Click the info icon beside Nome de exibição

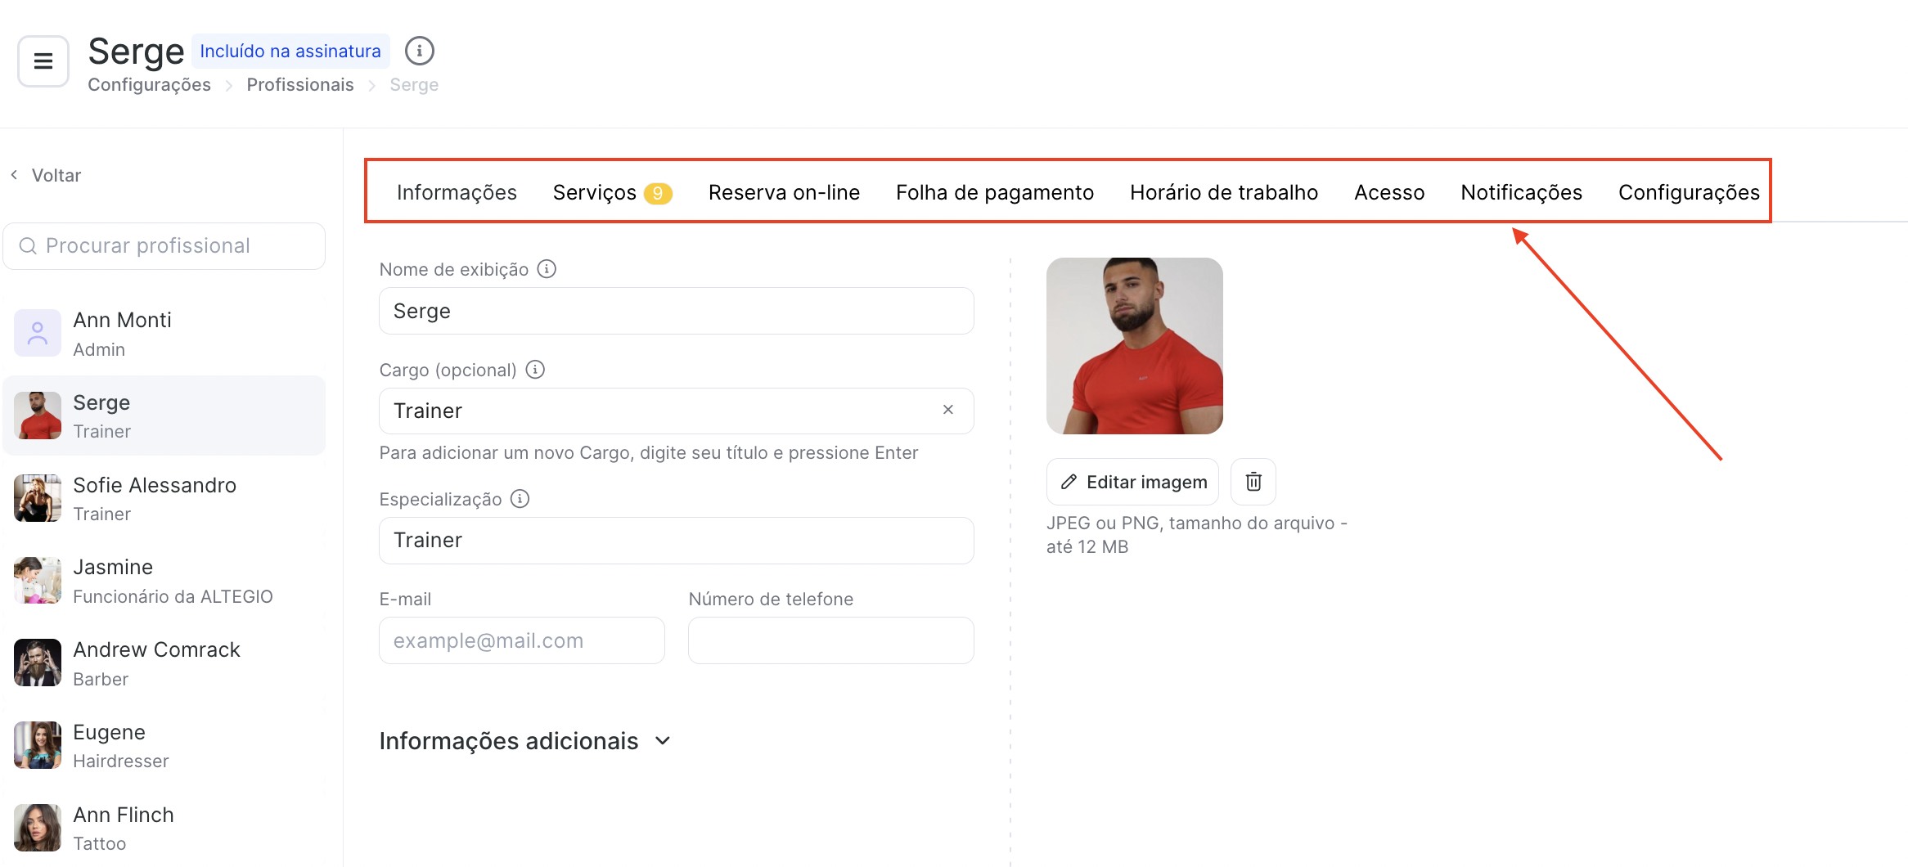pos(547,269)
